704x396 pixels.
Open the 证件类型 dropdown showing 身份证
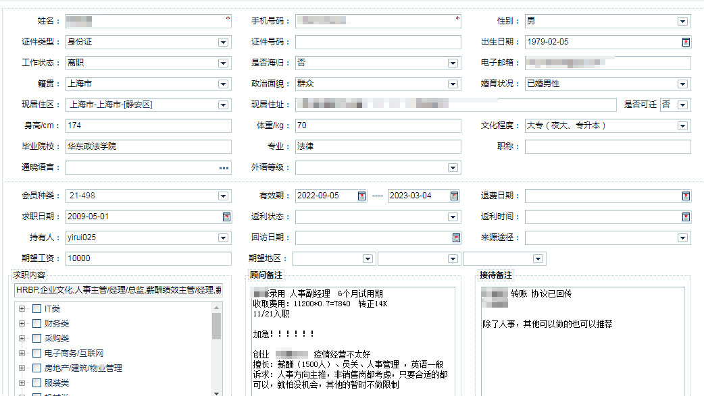click(223, 42)
